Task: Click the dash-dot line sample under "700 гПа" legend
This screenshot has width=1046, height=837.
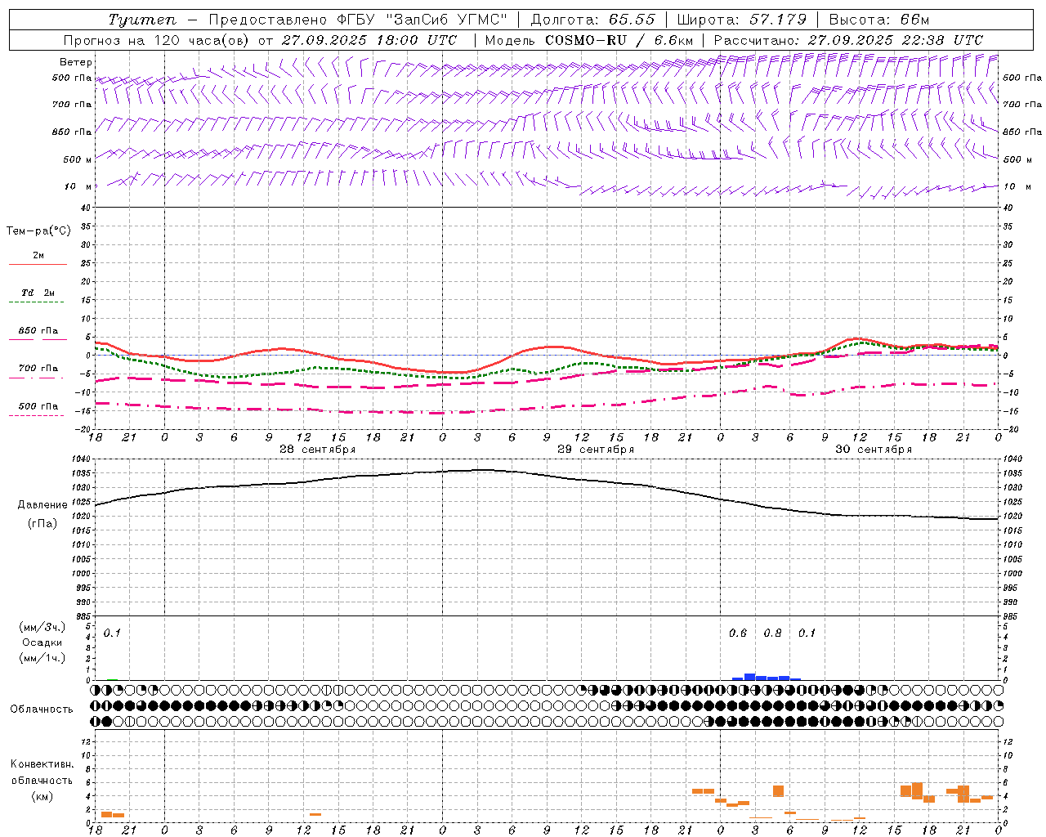Action: pyautogui.click(x=36, y=378)
